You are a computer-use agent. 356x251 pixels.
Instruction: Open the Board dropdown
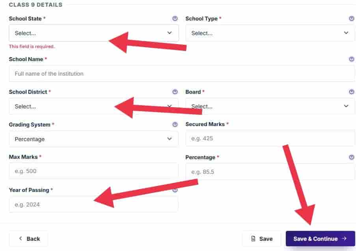(x=270, y=106)
